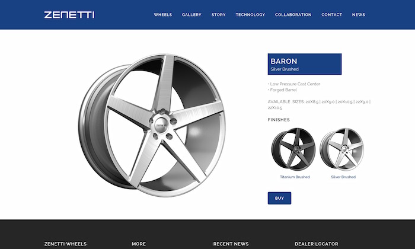The height and width of the screenshot is (249, 415).
Task: Click the Zenetti logo in the header
Action: [69, 15]
